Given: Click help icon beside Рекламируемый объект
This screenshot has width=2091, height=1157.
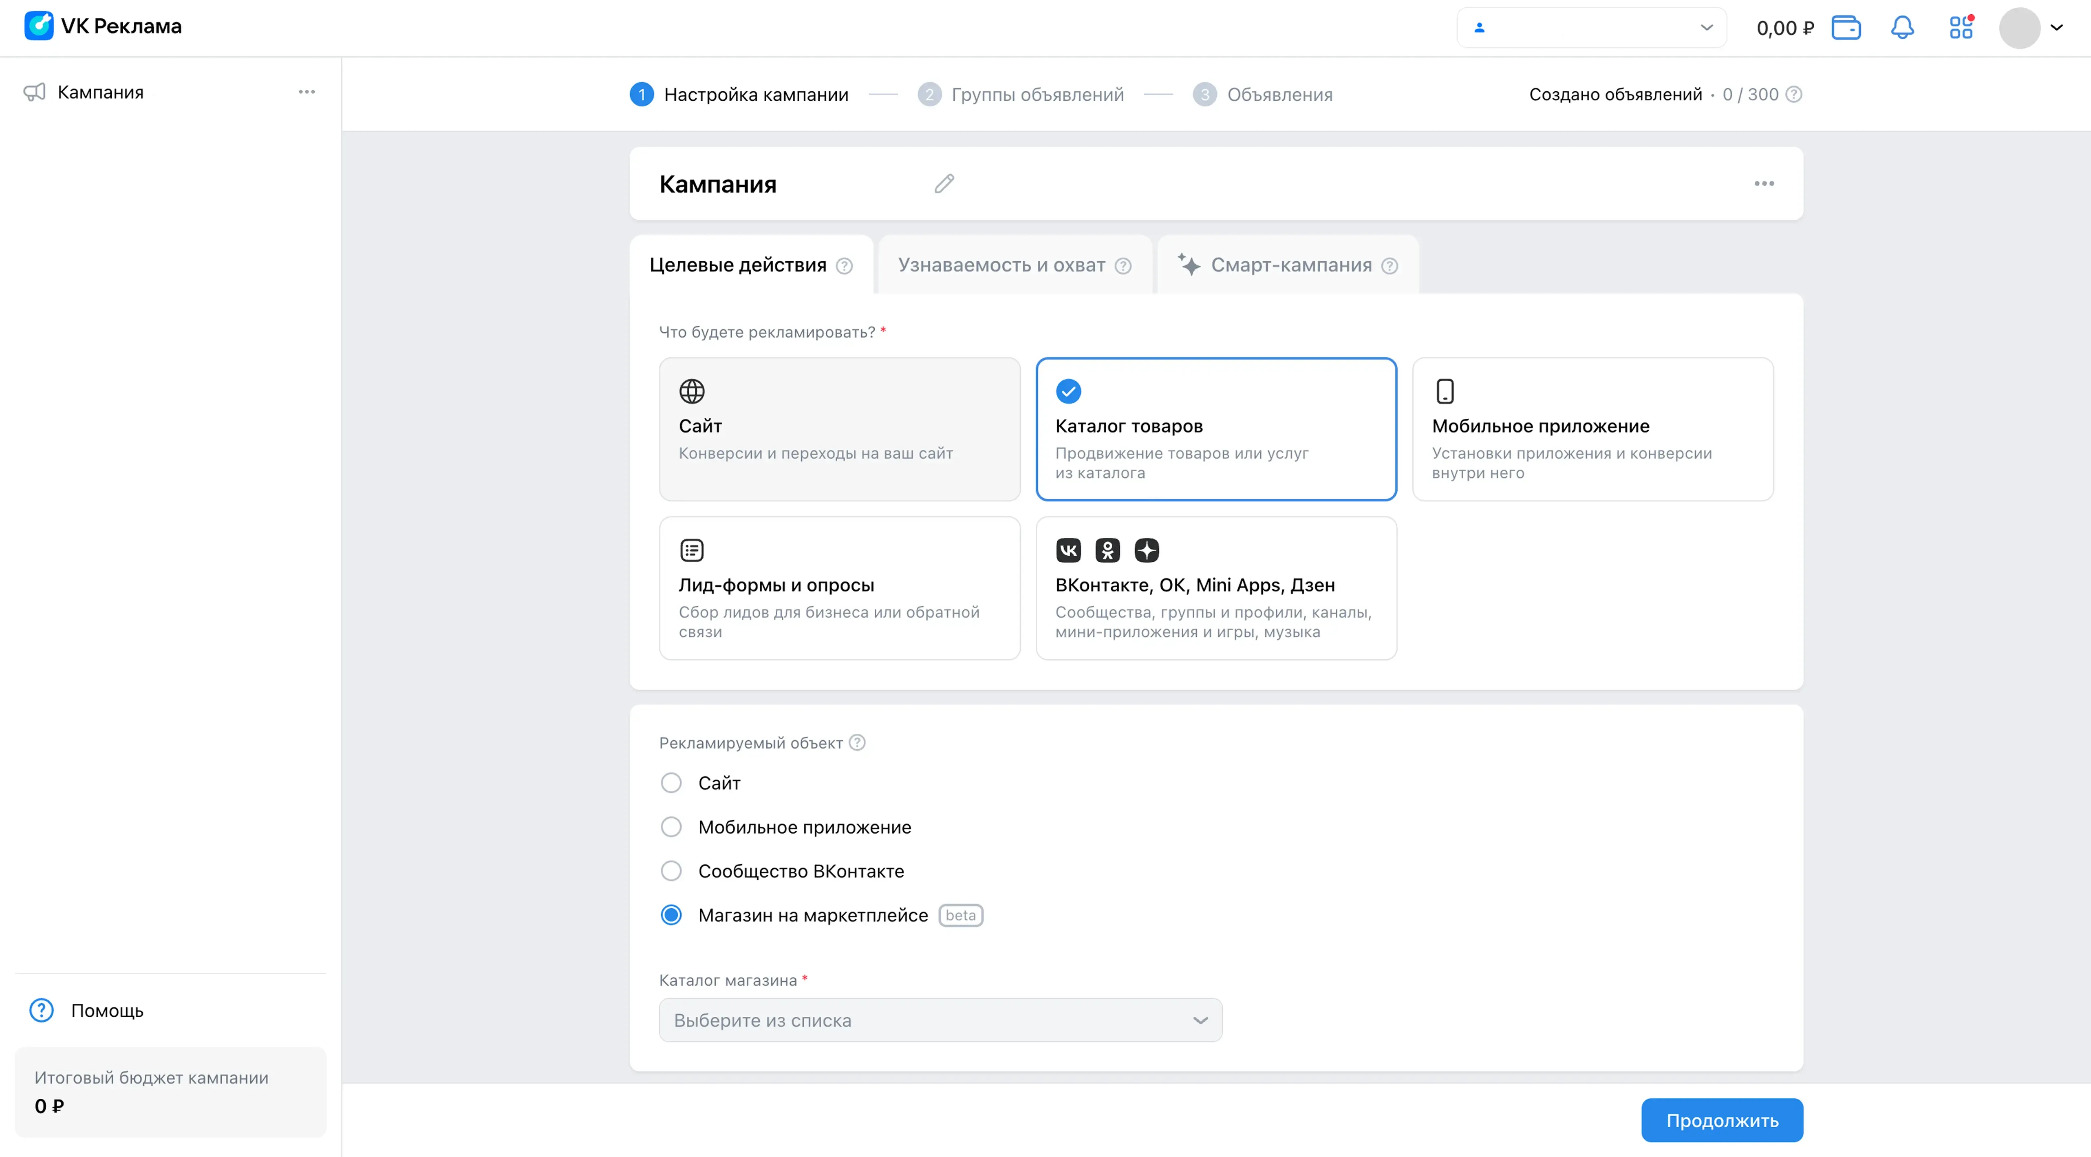Looking at the screenshot, I should pyautogui.click(x=857, y=742).
